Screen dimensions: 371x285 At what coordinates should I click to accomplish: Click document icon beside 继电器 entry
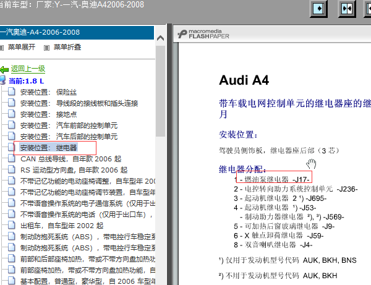[x=12, y=147]
